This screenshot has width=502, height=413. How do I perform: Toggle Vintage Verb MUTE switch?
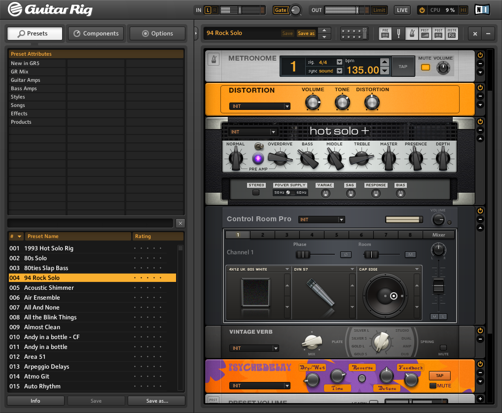[443, 348]
